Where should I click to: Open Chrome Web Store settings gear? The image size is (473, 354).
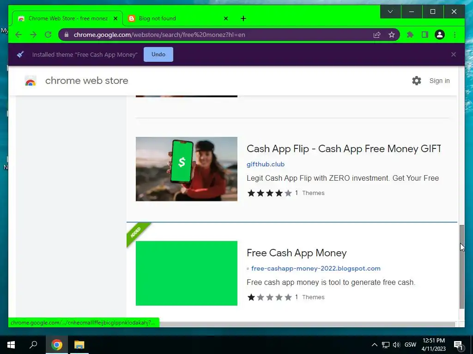point(417,81)
